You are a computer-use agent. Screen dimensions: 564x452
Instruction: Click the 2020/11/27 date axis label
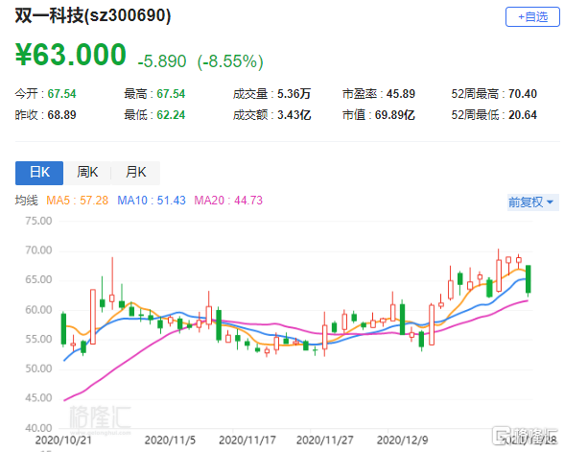pyautogui.click(x=325, y=440)
